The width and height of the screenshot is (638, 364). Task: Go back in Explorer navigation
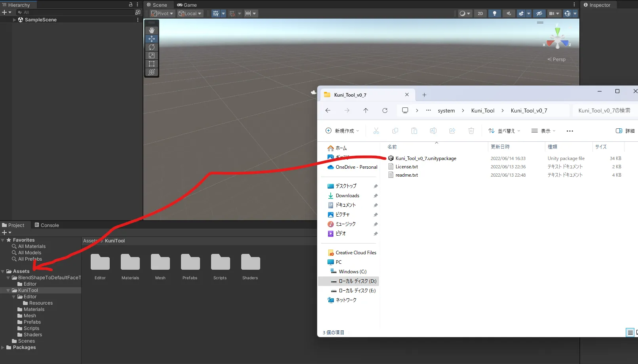(328, 111)
